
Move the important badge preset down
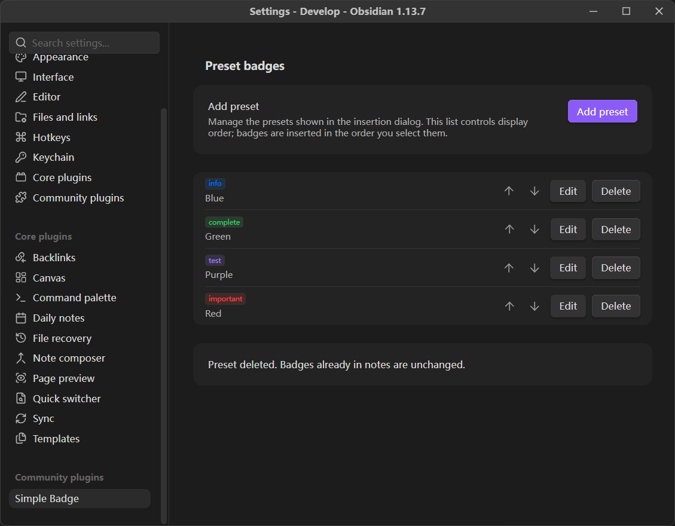(534, 305)
